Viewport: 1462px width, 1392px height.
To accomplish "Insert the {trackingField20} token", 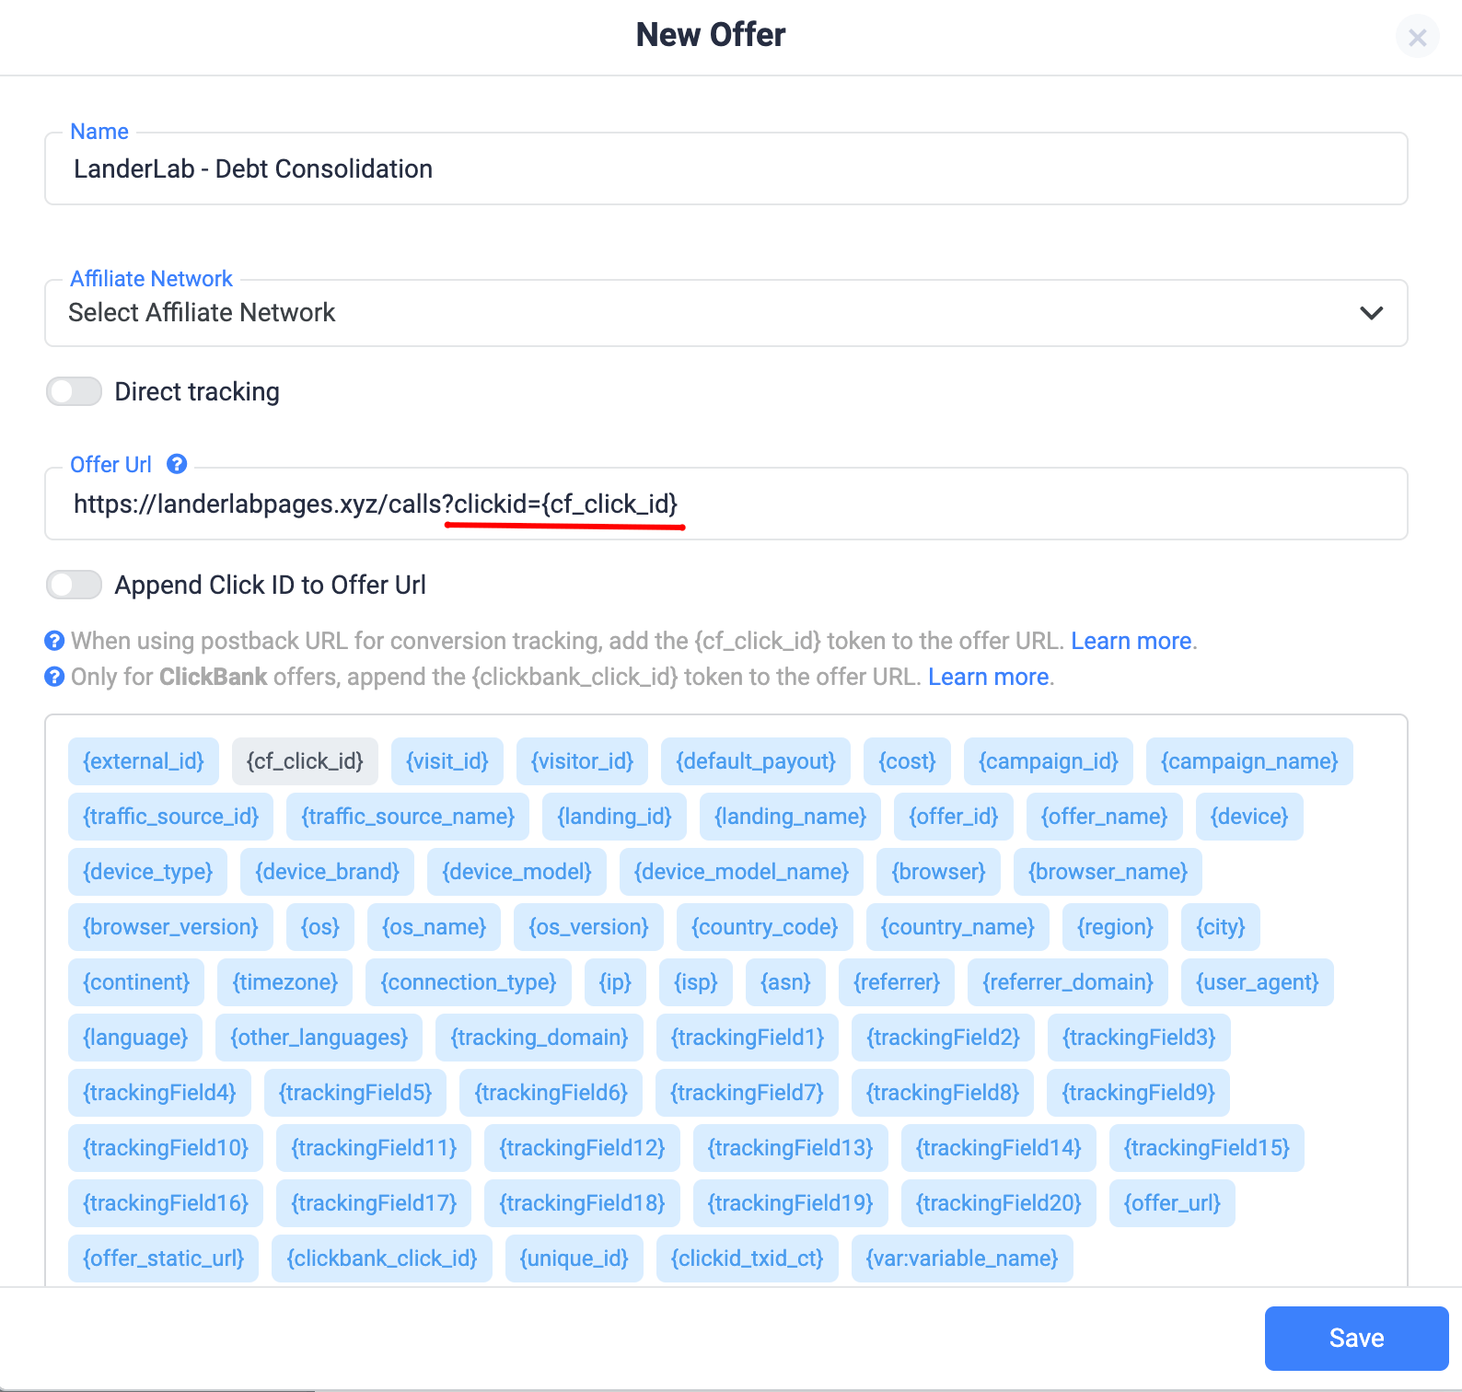I will (999, 1203).
